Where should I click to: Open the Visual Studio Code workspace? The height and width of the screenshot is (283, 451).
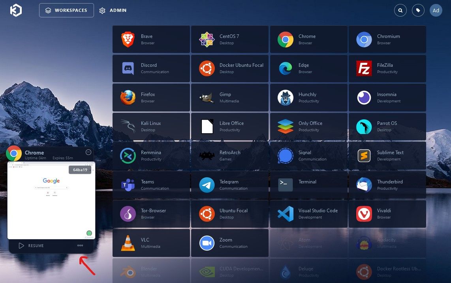308,214
